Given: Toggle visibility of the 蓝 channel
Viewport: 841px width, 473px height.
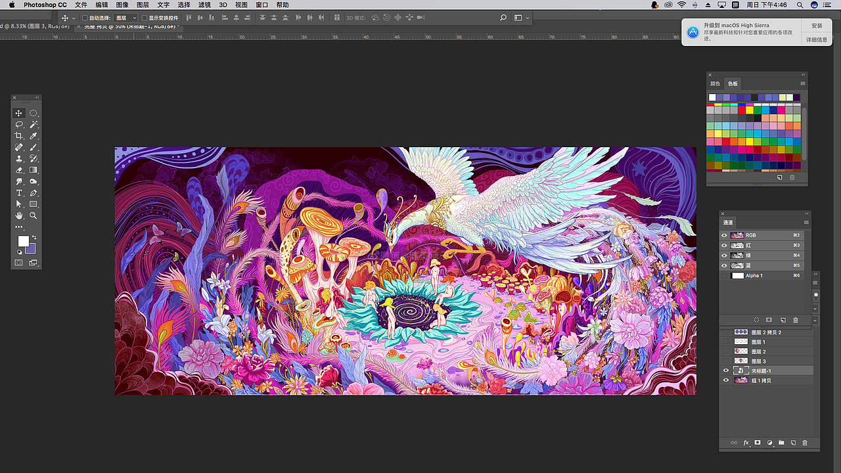Looking at the screenshot, I should [725, 265].
